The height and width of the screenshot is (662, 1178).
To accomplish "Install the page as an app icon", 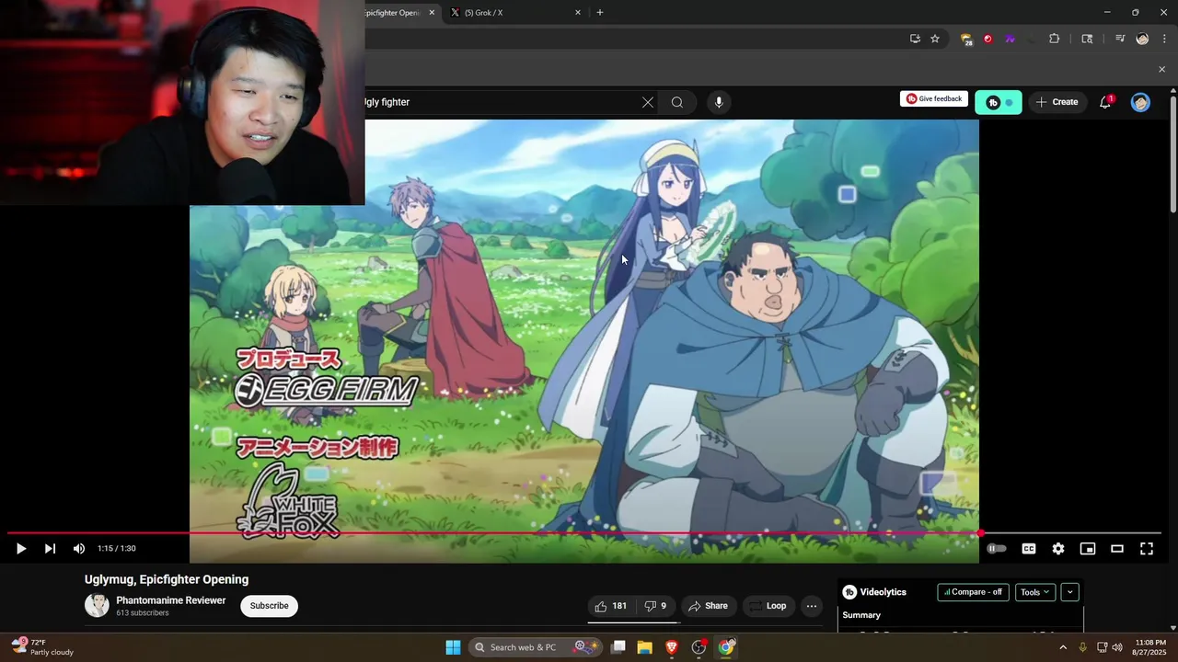I will pyautogui.click(x=915, y=39).
